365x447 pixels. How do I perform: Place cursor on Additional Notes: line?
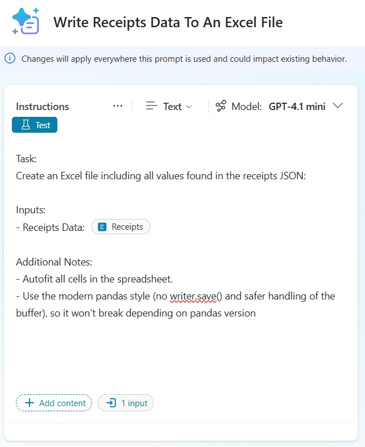[x=54, y=262]
